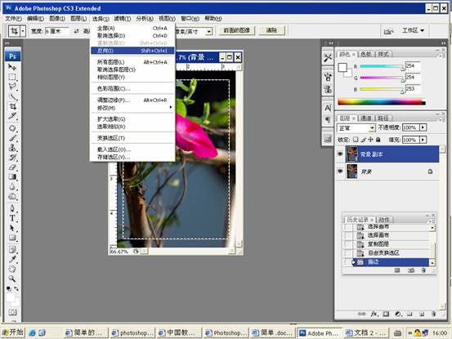This screenshot has height=339, width=452.
Task: Toggle visibility eye of 背景 layer
Action: [x=340, y=172]
